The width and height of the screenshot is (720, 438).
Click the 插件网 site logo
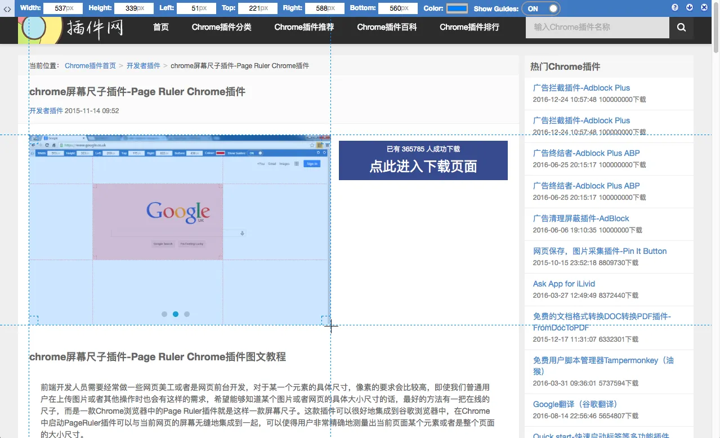[x=70, y=29]
